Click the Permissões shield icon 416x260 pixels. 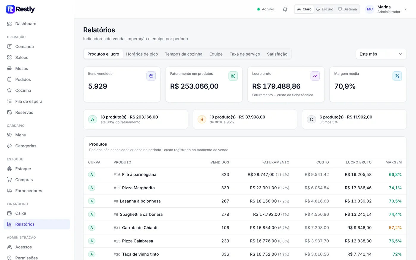pos(10,258)
